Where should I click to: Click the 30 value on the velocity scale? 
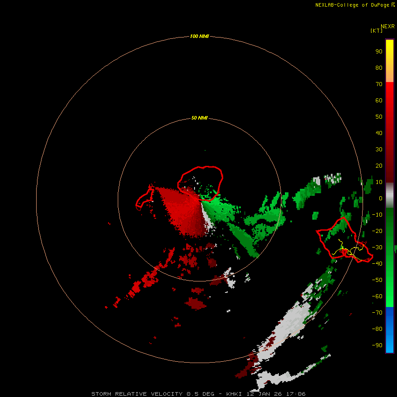point(379,150)
